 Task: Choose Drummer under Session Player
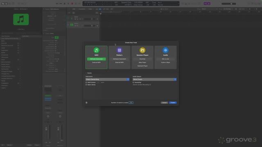pos(142,59)
